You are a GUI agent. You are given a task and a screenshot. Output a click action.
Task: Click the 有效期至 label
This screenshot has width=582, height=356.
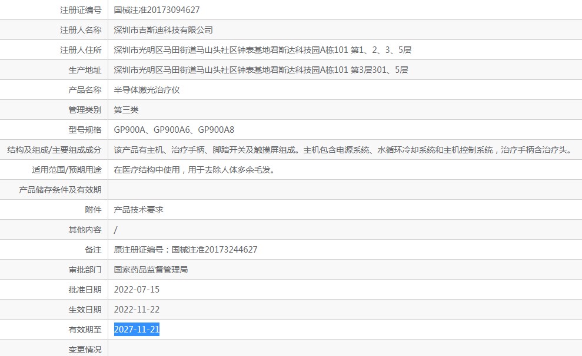tap(85, 330)
